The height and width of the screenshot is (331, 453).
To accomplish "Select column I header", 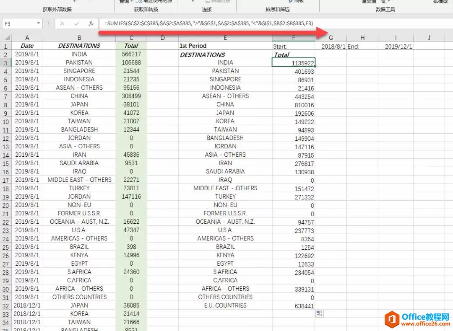I will [x=396, y=38].
